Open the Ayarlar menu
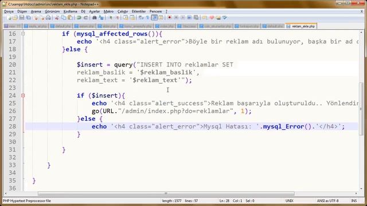The width and height of the screenshot is (367, 206). [x=94, y=11]
